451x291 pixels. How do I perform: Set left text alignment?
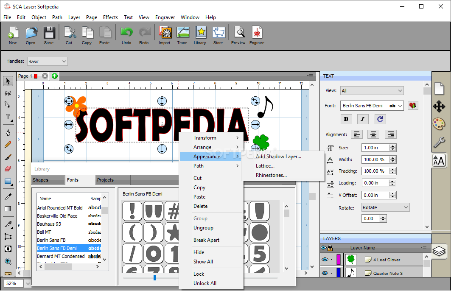[357, 134]
